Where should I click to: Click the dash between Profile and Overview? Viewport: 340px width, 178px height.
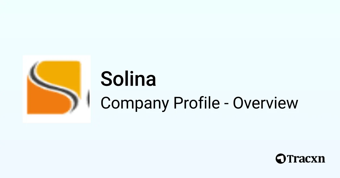click(226, 104)
